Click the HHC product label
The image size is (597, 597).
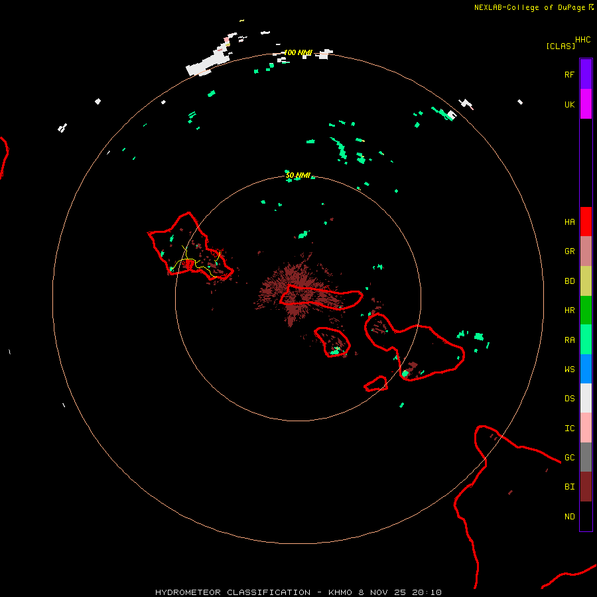583,40
